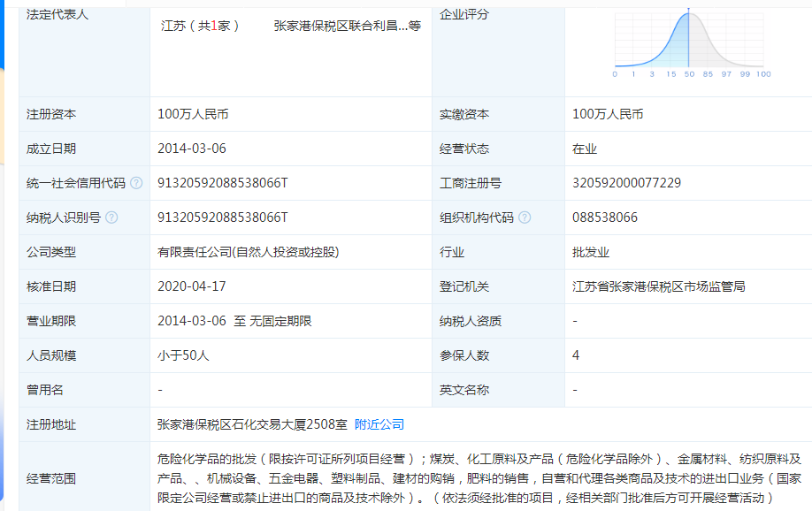Click the 统一社会信用代码 label

[75, 183]
